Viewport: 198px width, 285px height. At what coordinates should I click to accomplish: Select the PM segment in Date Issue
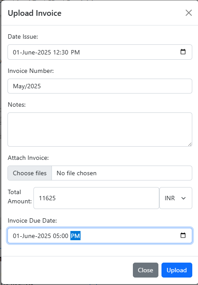click(75, 52)
